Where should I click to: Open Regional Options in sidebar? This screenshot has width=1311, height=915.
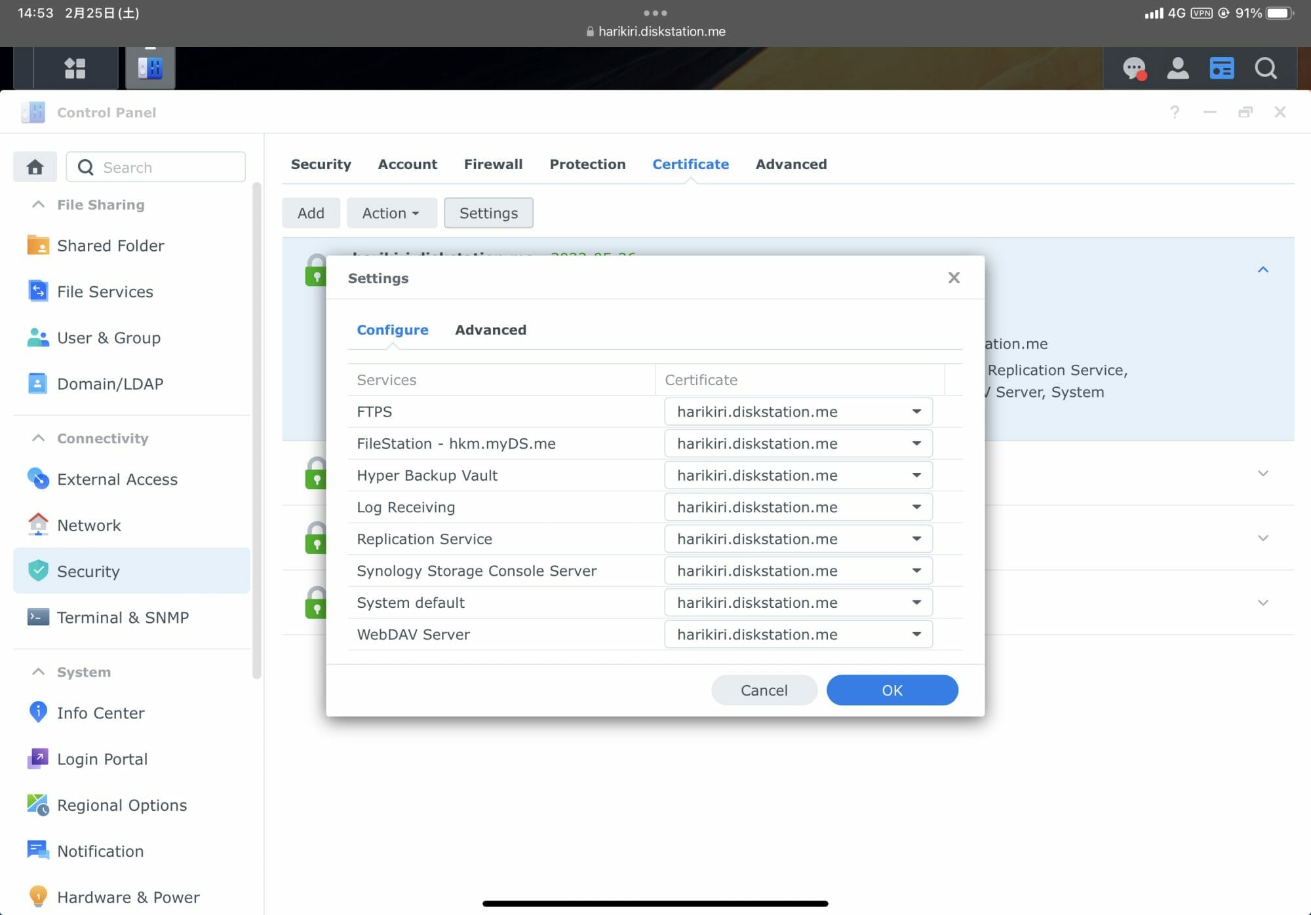pos(131,805)
